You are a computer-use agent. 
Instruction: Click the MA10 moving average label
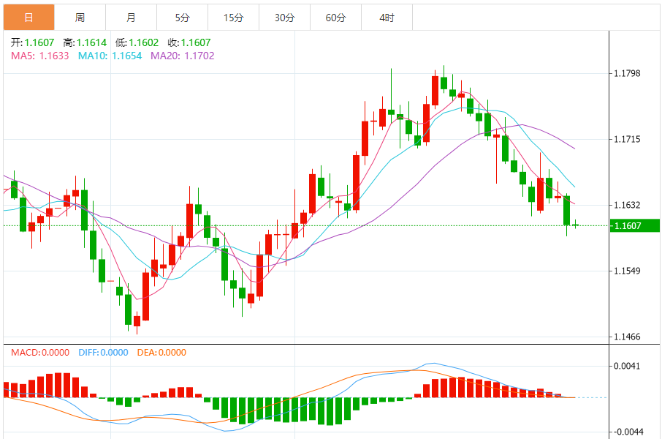click(x=110, y=56)
